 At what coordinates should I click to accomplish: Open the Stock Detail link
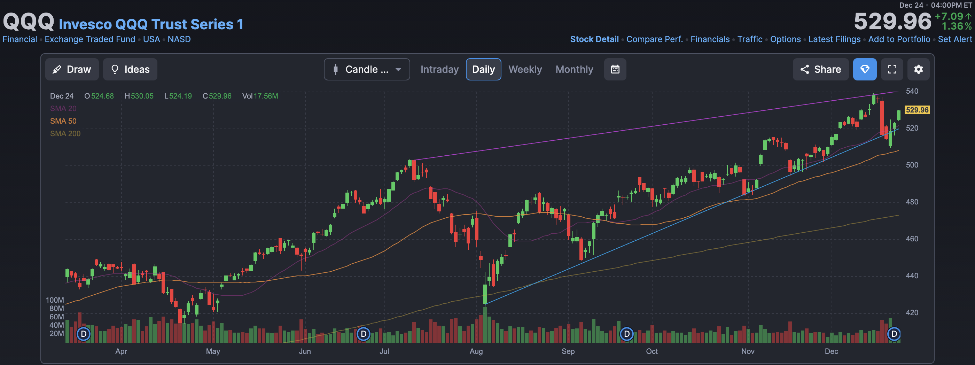(x=594, y=39)
